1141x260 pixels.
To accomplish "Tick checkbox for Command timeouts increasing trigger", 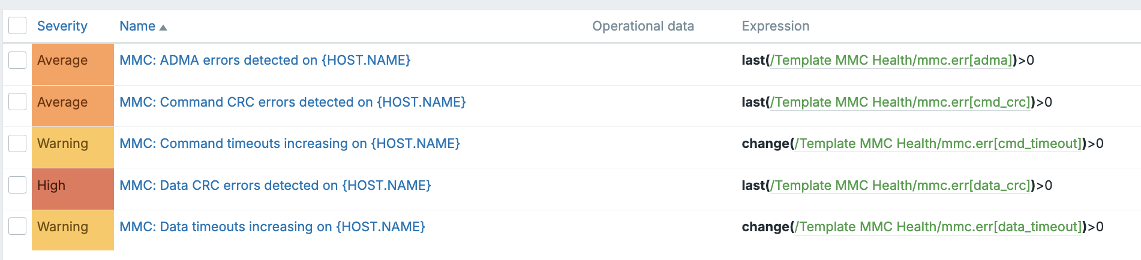I will (x=17, y=143).
